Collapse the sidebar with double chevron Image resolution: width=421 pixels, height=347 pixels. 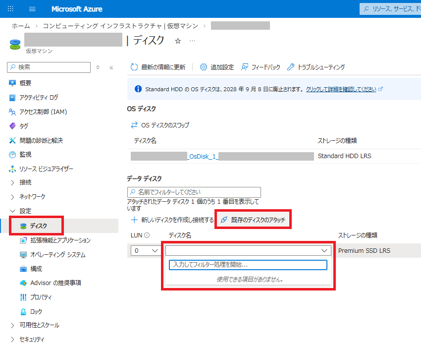pos(111,67)
